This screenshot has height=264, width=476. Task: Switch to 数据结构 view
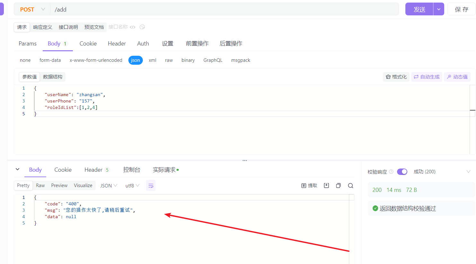53,77
